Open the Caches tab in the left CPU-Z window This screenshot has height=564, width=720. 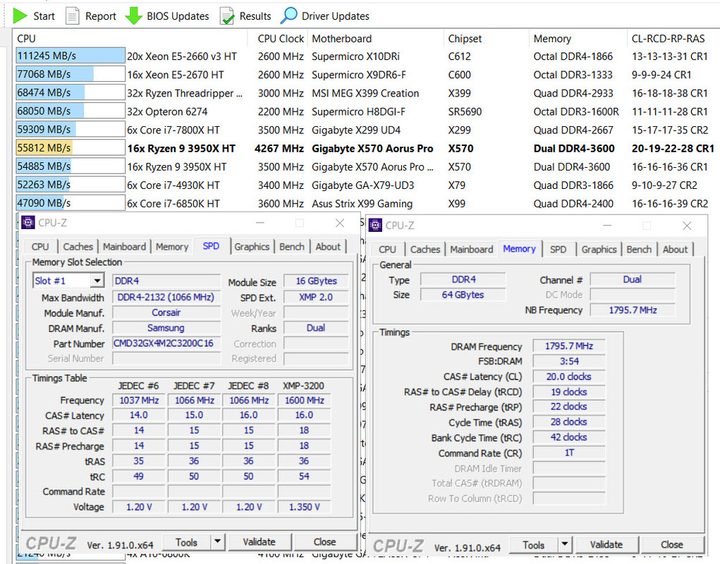point(78,247)
